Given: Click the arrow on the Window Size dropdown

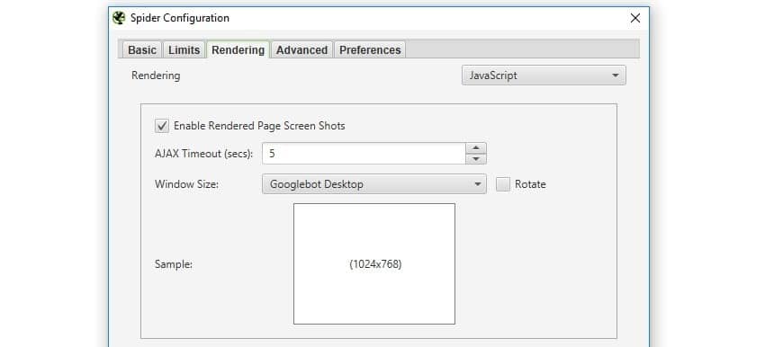Looking at the screenshot, I should tap(477, 184).
